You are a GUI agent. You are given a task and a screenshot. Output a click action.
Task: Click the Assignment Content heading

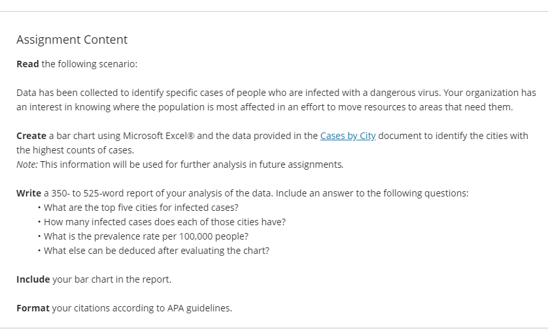pos(72,39)
